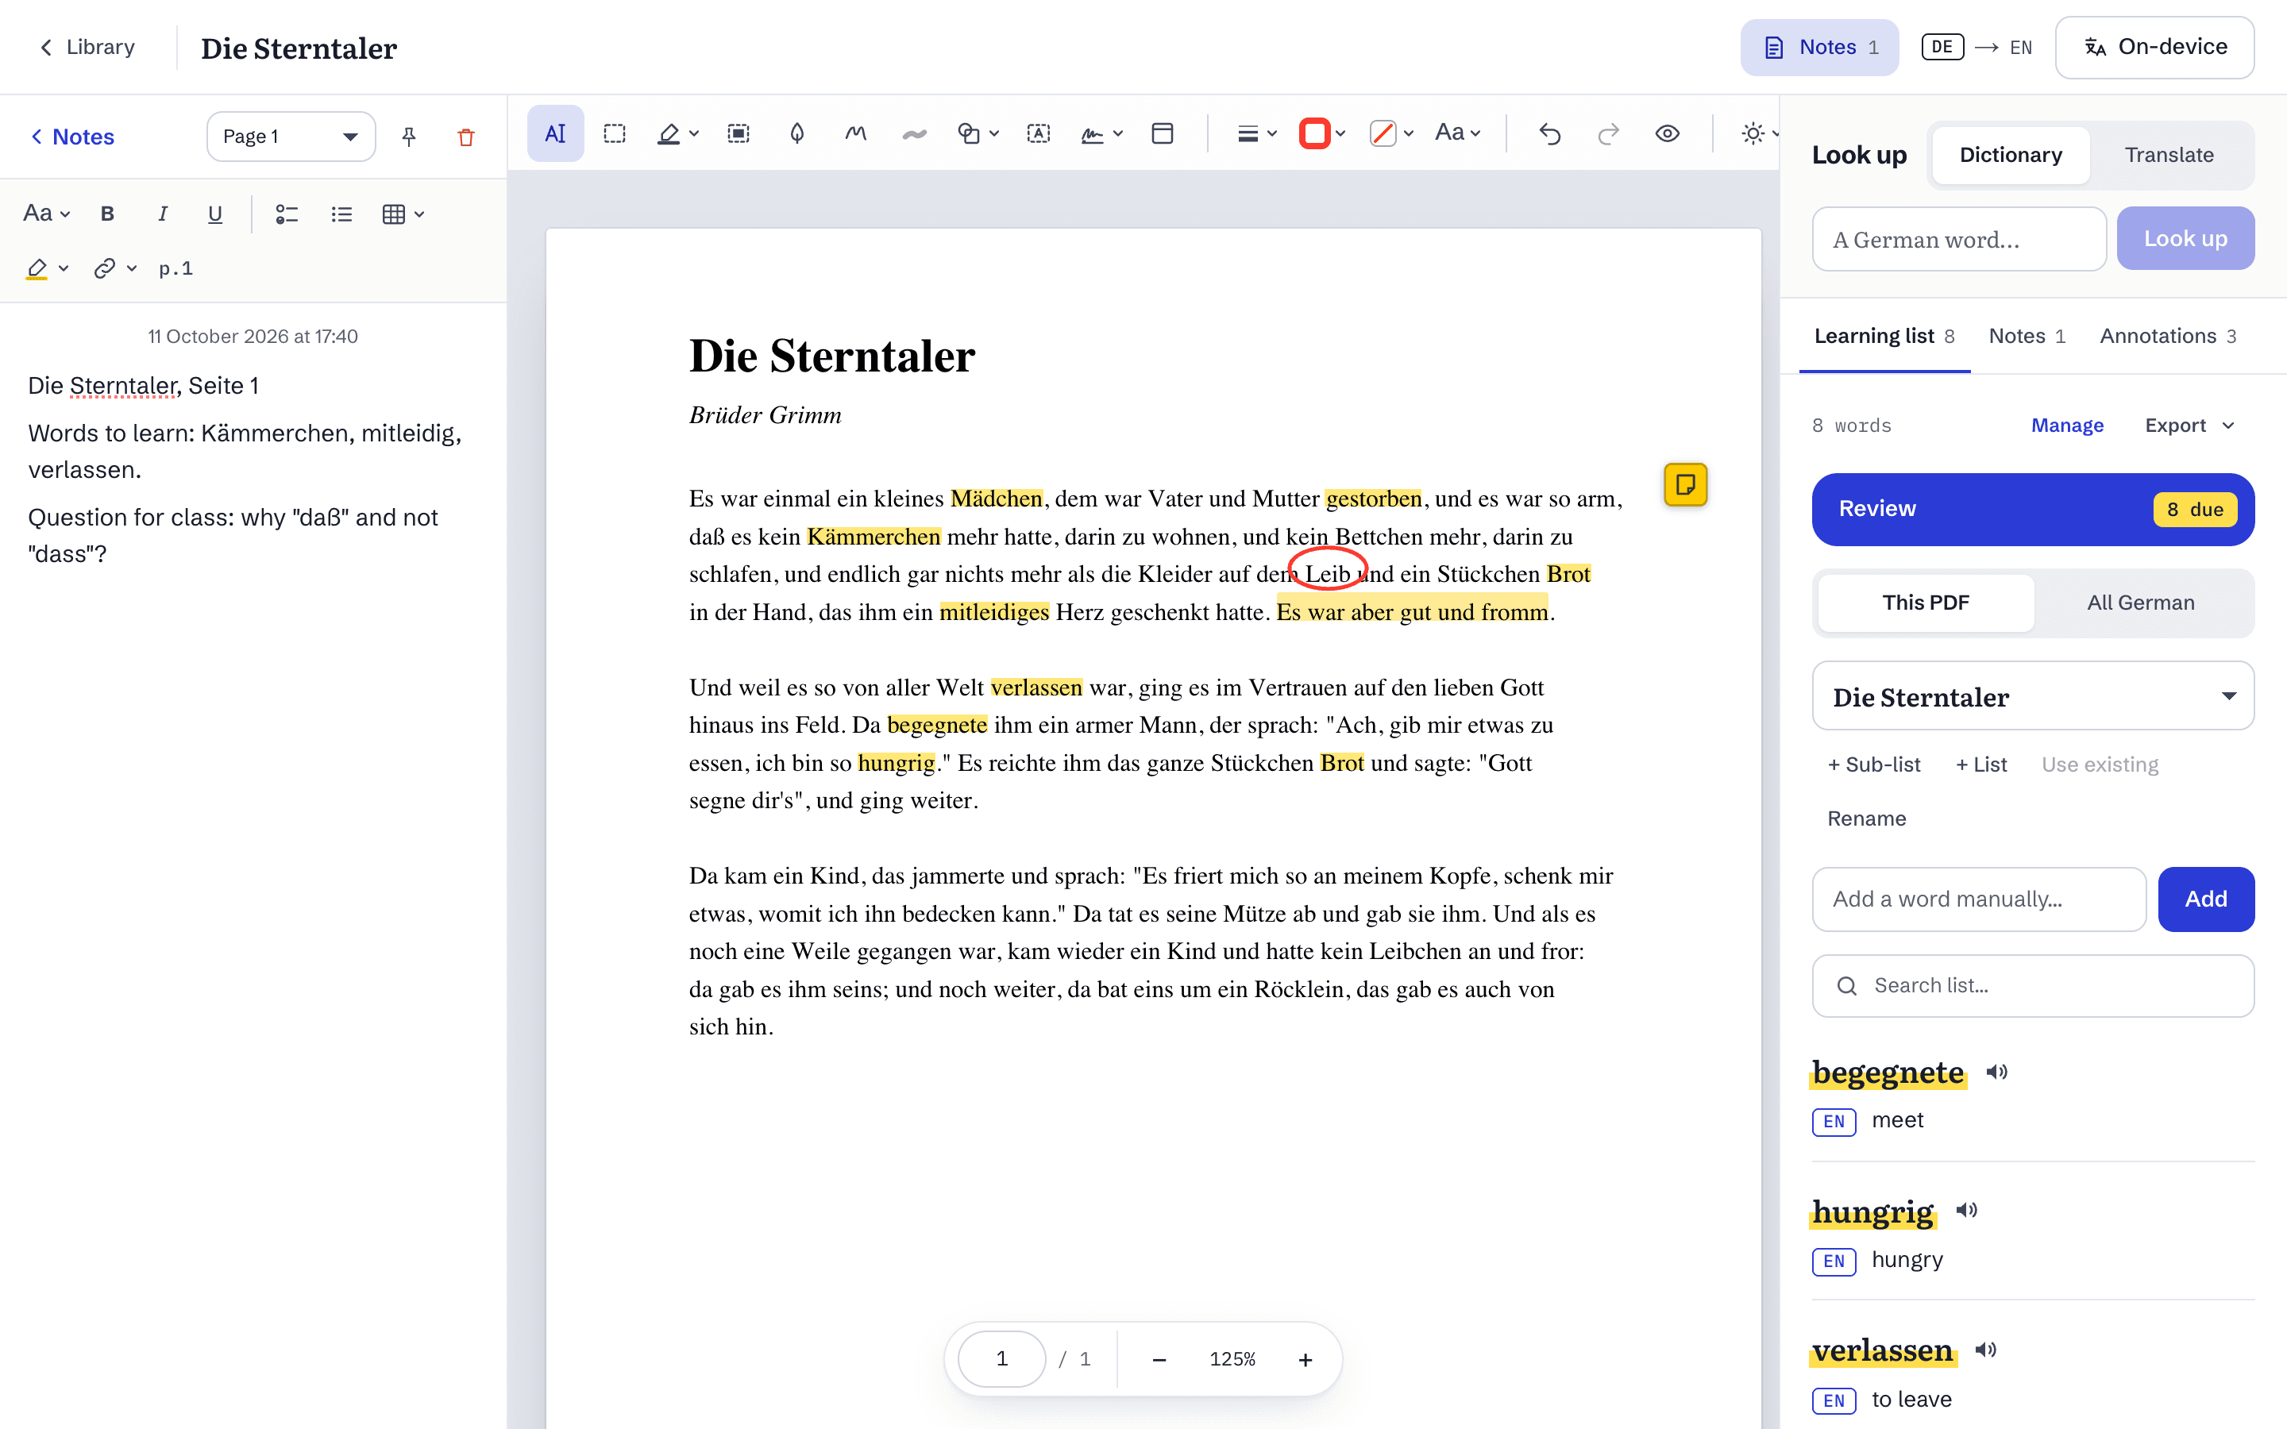Click the Manage link
This screenshot has height=1429, width=2287.
coord(2067,426)
